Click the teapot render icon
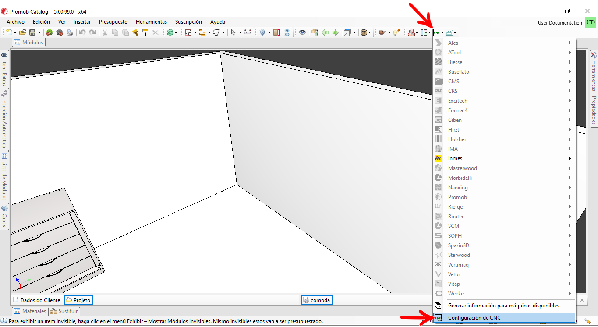Viewport: 598px width, 327px height. point(381,32)
